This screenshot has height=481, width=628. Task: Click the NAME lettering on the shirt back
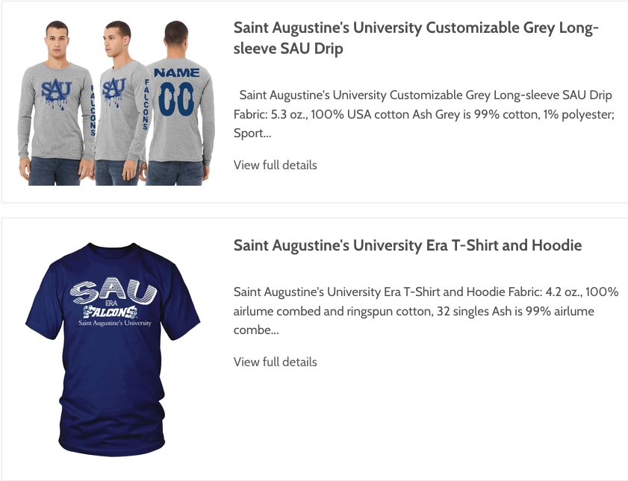176,73
